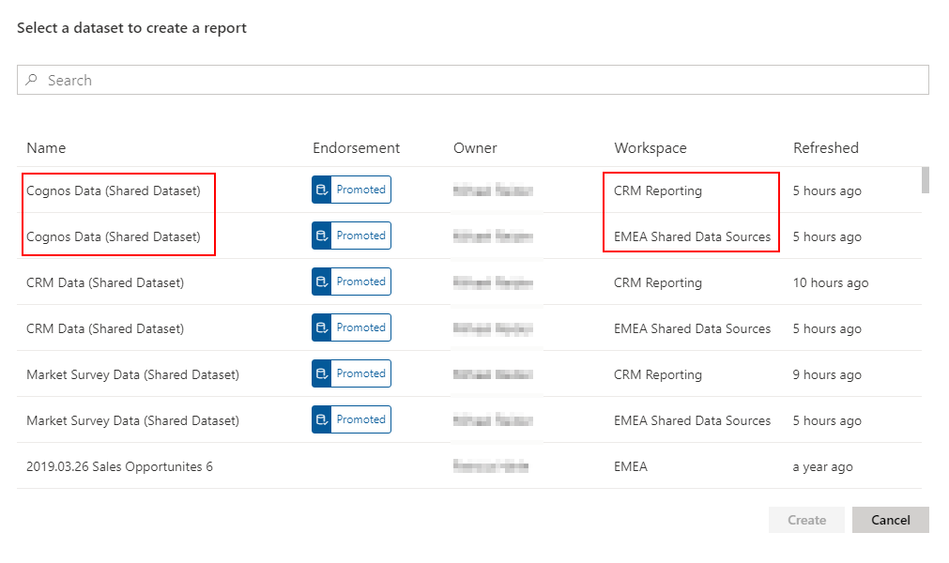
Task: Select Cognos Data (Shared Dataset) in the EMEA Shared Data Sources row
Action: 114,237
